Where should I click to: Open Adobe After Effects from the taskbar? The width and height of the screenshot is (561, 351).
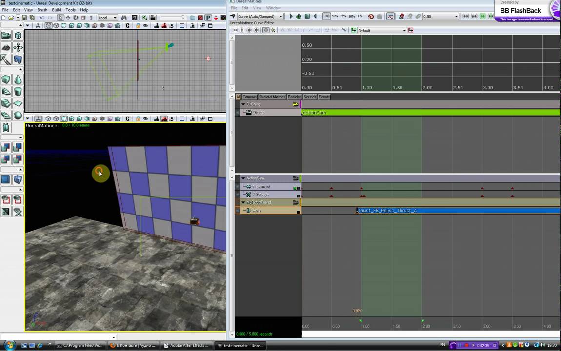click(186, 345)
